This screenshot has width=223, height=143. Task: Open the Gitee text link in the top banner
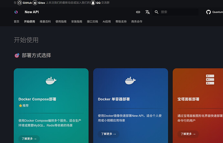[x=41, y=3]
